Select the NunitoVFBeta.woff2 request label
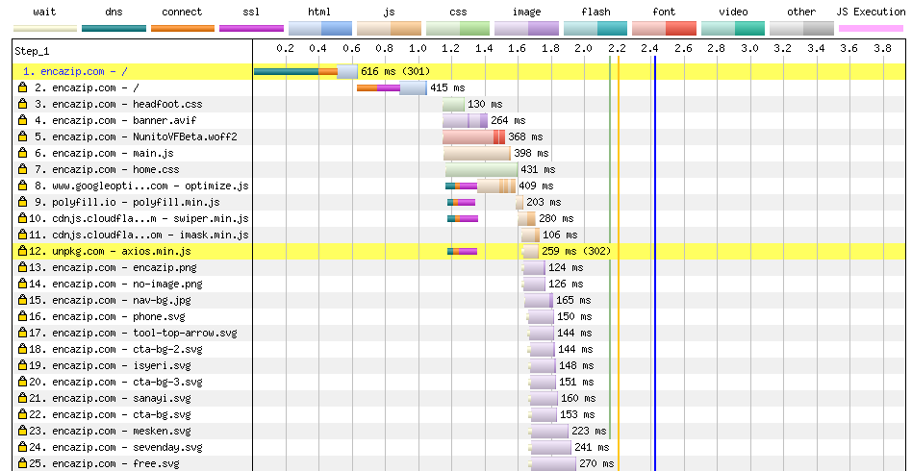The width and height of the screenshot is (912, 471). [x=136, y=136]
